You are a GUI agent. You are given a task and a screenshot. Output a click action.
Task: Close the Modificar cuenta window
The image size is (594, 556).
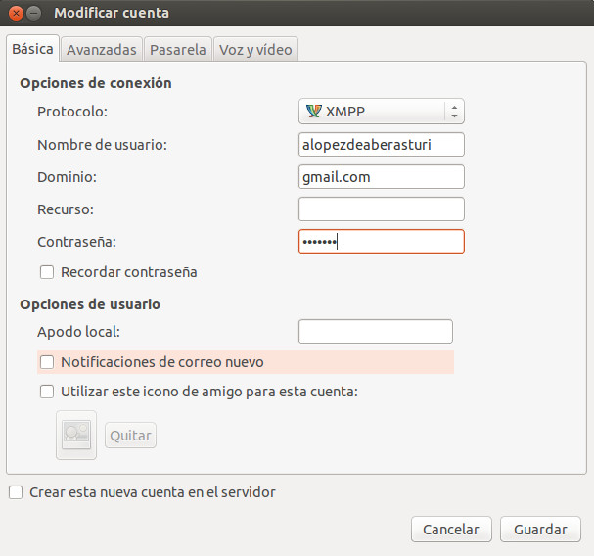[16, 13]
